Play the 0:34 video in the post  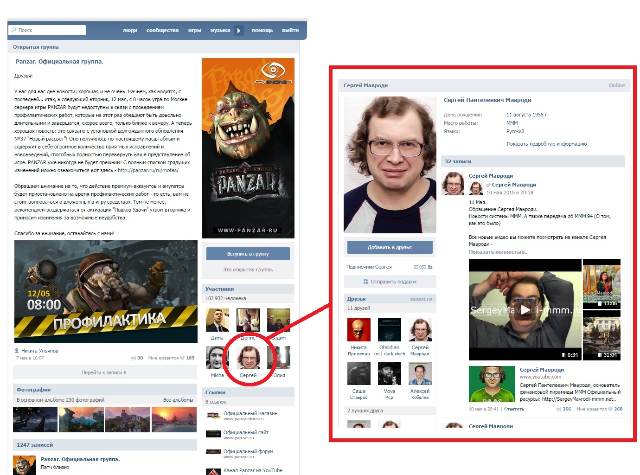(x=525, y=310)
